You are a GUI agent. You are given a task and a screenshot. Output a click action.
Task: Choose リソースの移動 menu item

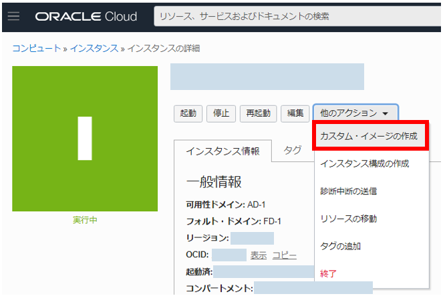tap(348, 219)
